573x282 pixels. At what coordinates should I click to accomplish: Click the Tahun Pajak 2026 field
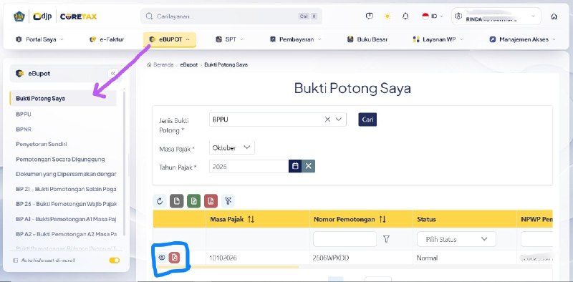pyautogui.click(x=249, y=166)
